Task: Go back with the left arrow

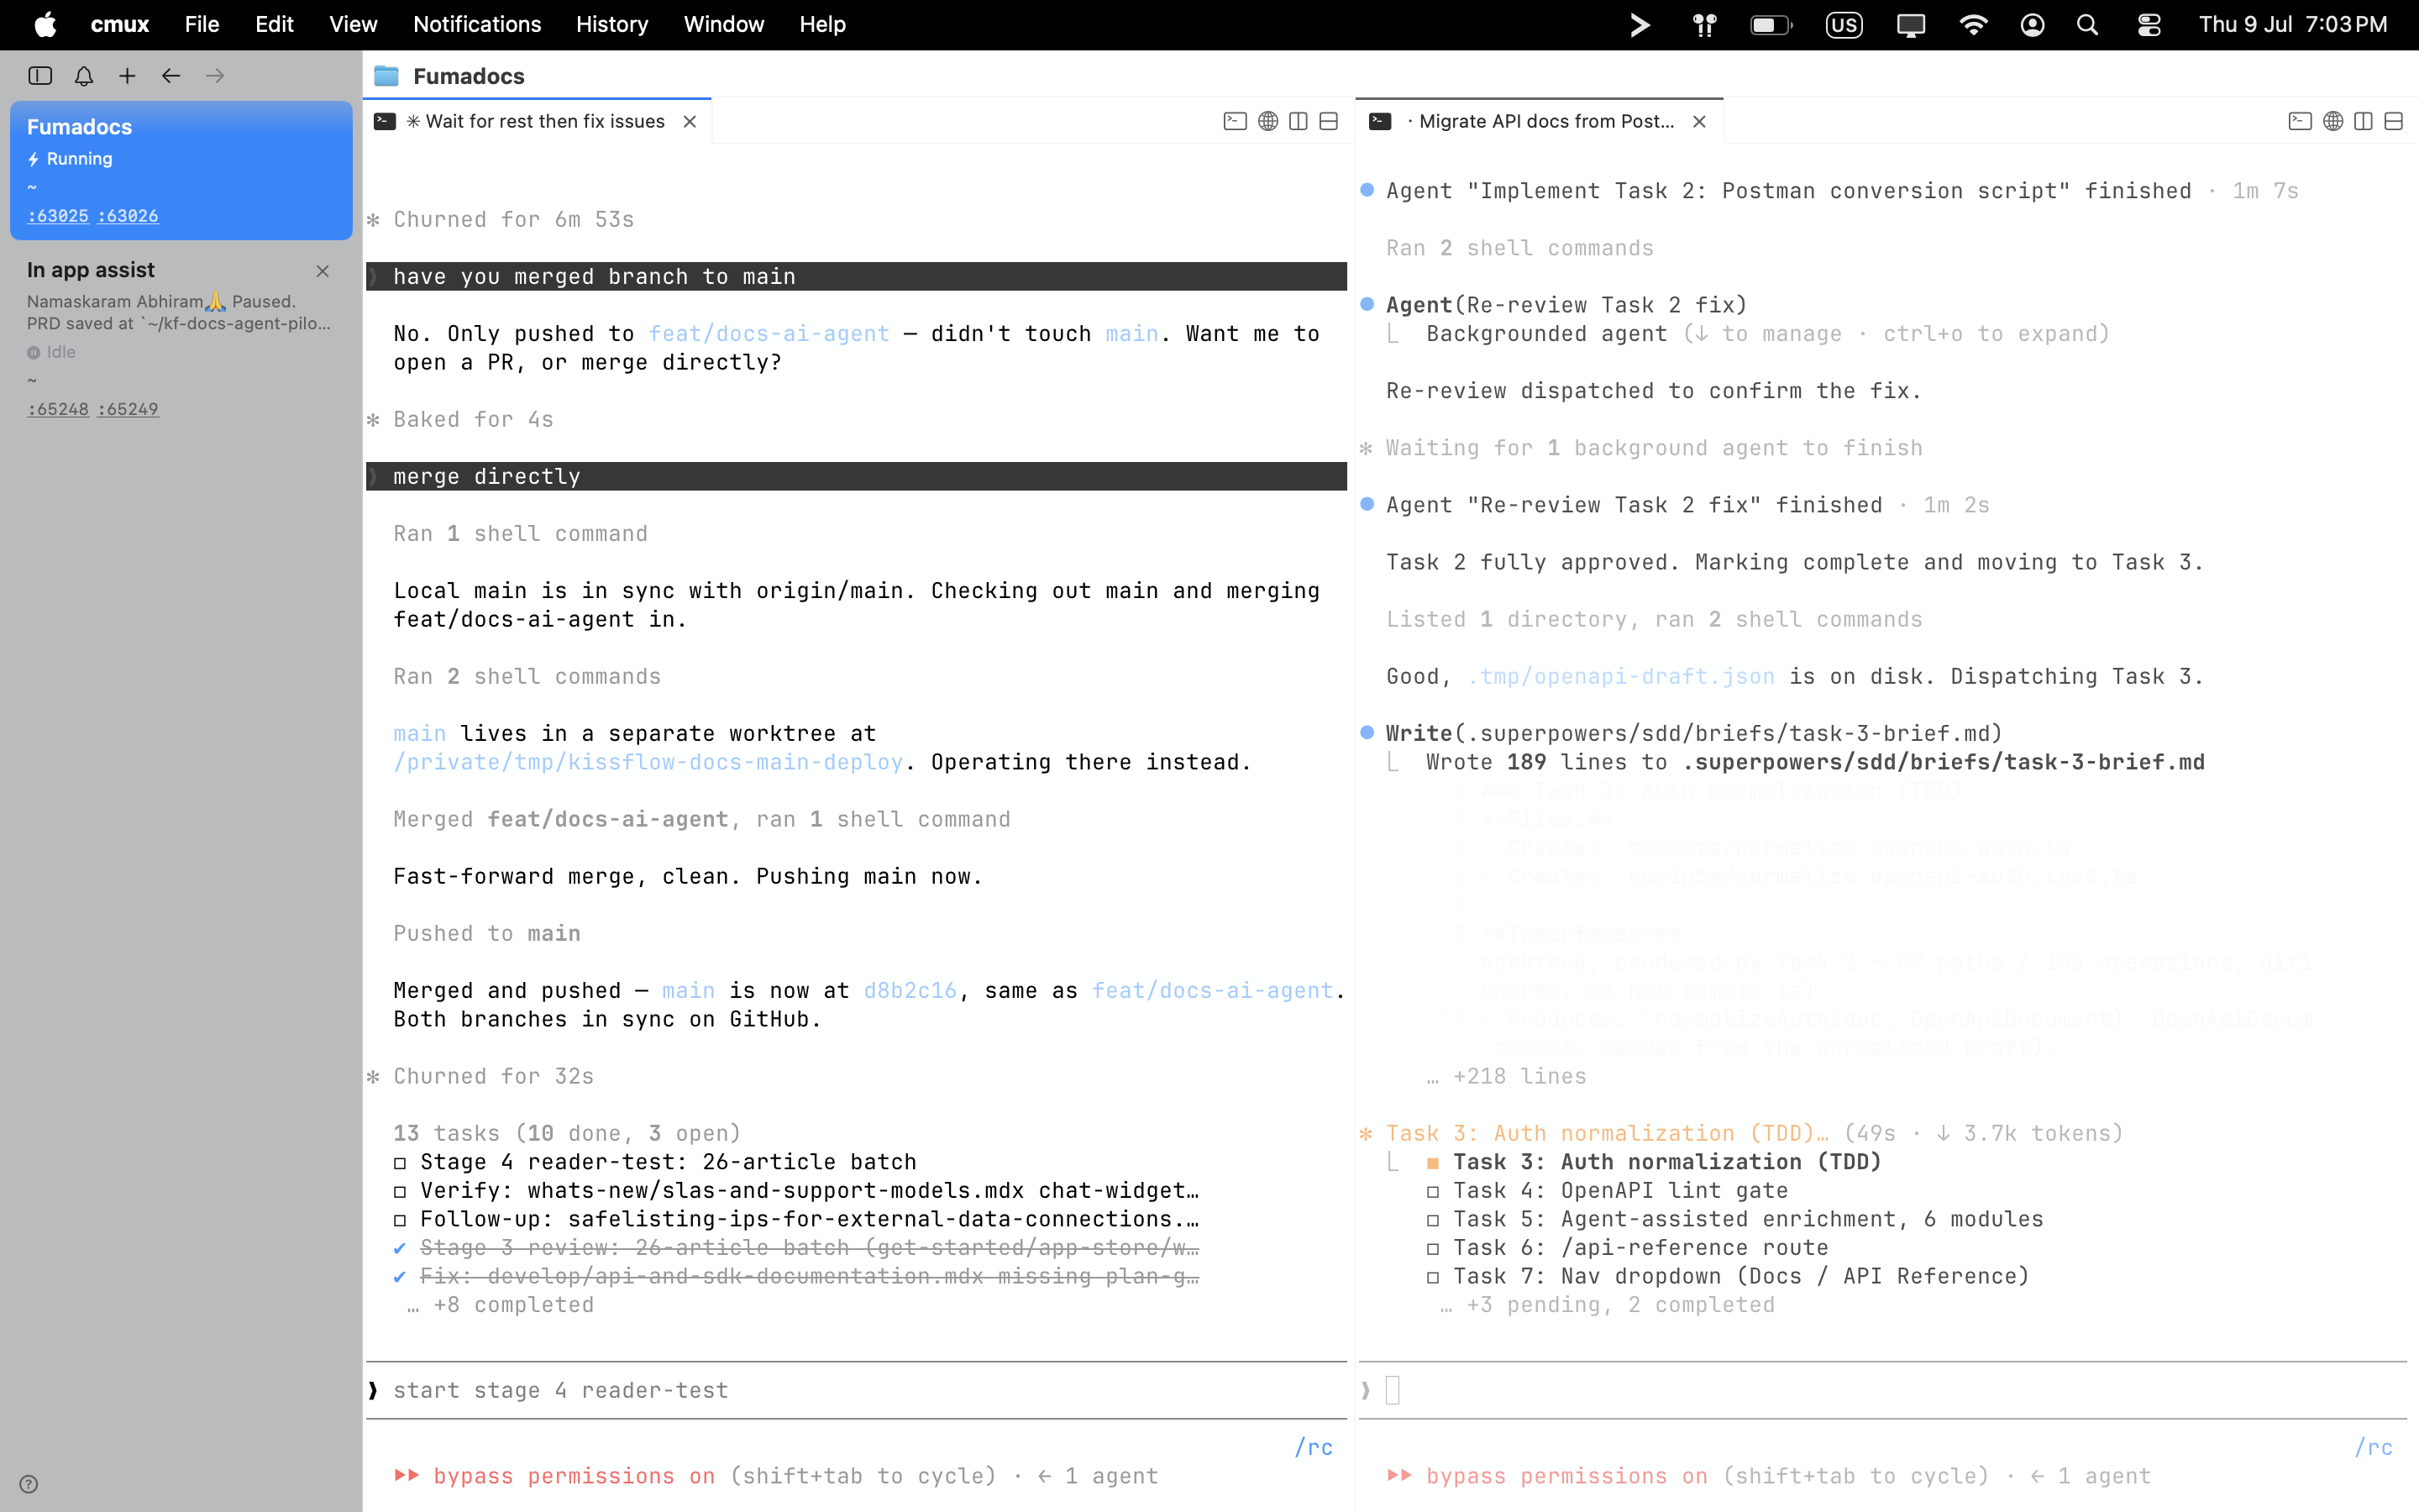Action: [171, 76]
